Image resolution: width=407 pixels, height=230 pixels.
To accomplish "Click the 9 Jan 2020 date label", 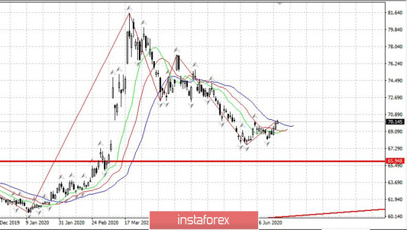I will [x=37, y=223].
